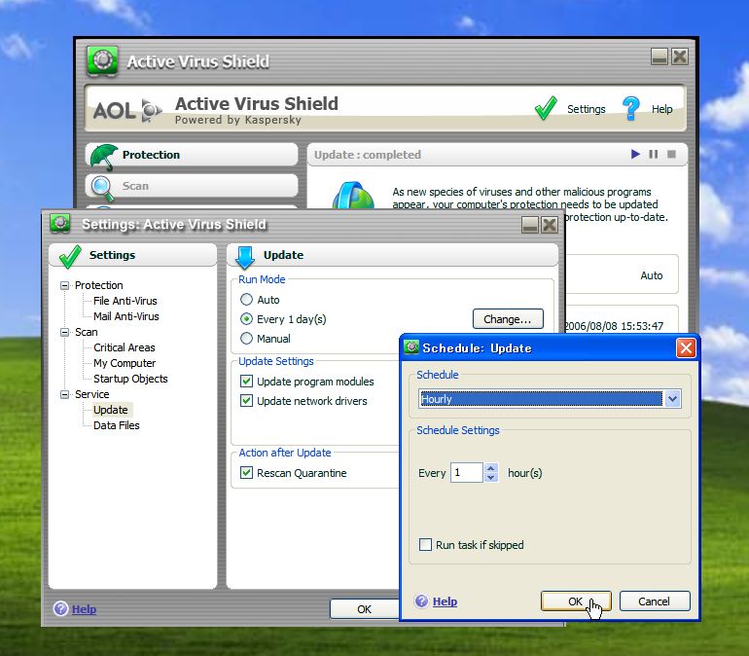This screenshot has width=749, height=656.
Task: Select Mail Anti-Virus in settings tree
Action: point(126,316)
